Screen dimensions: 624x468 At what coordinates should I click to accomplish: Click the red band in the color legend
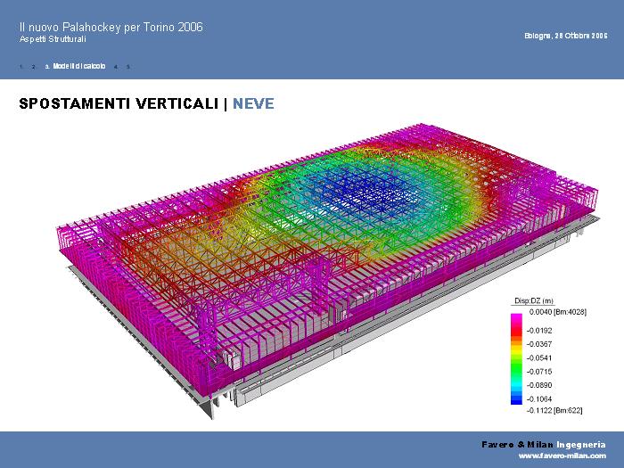(x=516, y=332)
